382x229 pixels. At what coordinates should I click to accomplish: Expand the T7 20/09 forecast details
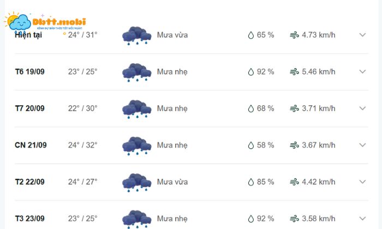pos(362,108)
